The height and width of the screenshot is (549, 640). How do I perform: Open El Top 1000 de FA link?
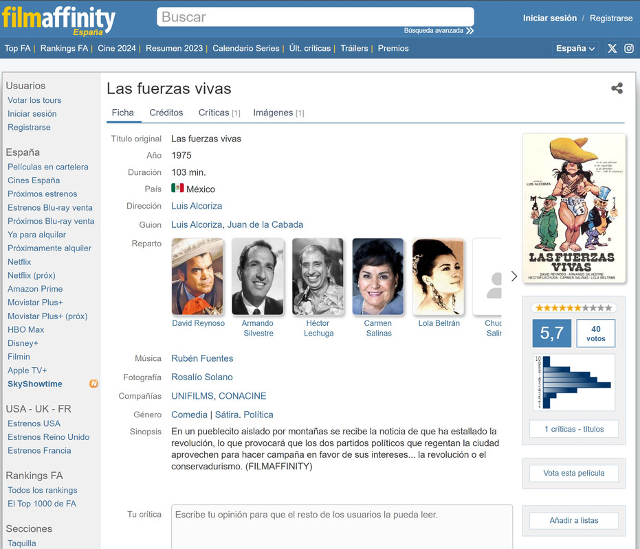pos(42,504)
